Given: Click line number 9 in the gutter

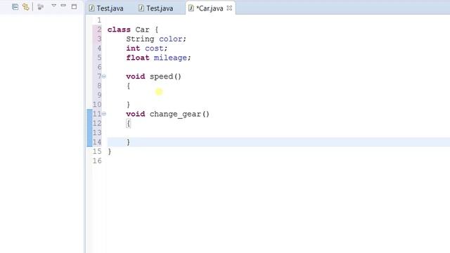Looking at the screenshot, I should [x=99, y=95].
